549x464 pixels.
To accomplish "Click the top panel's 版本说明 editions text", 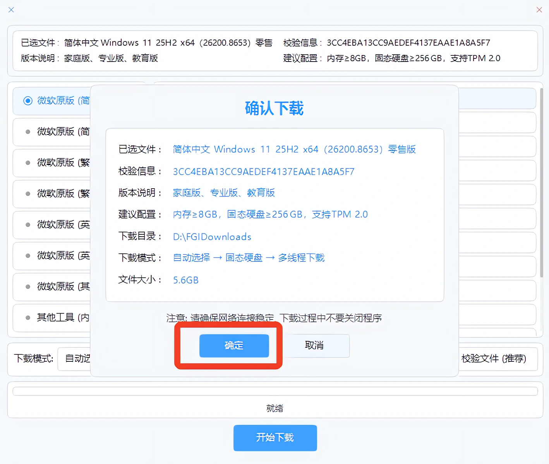I will (111, 58).
